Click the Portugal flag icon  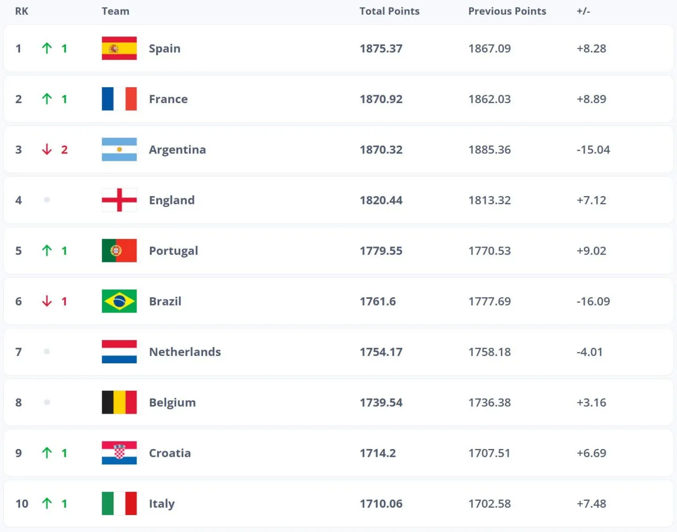(119, 251)
